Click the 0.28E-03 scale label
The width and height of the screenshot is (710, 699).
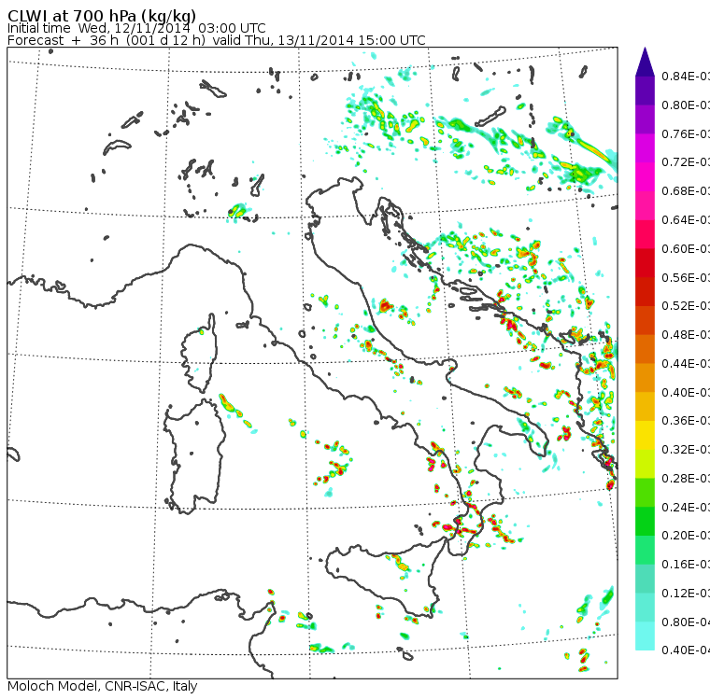click(x=686, y=479)
